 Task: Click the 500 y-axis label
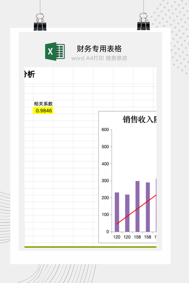point(105,147)
